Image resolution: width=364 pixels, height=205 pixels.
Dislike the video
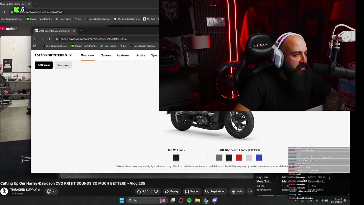click(156, 191)
